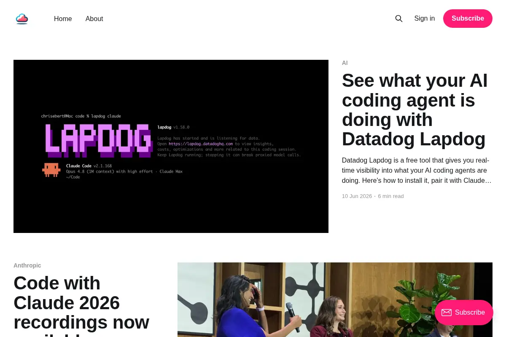Click Sign in link
This screenshot has width=506, height=337.
coord(424,19)
